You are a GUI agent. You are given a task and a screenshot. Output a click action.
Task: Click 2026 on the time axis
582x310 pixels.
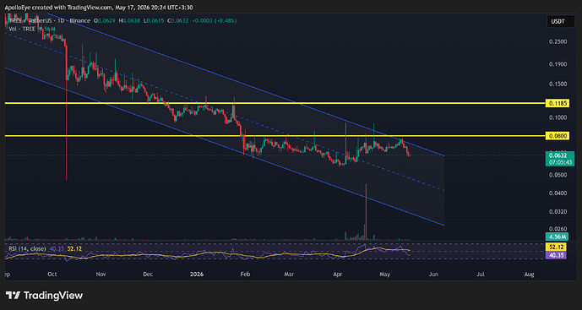coord(197,275)
